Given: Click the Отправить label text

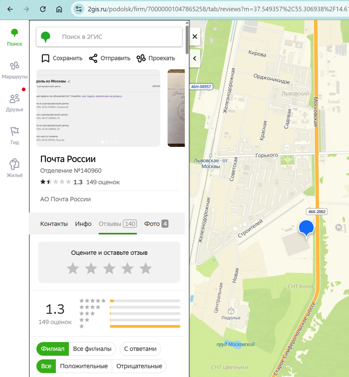Looking at the screenshot, I should click(115, 58).
